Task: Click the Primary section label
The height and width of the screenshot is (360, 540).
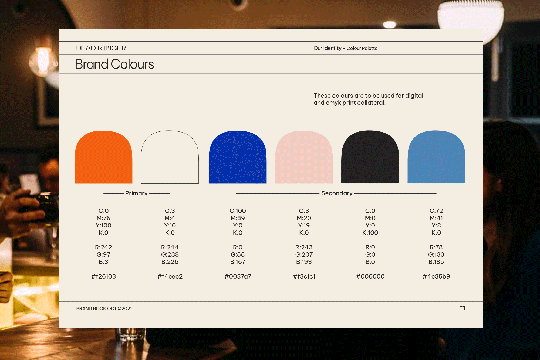Action: [x=136, y=193]
